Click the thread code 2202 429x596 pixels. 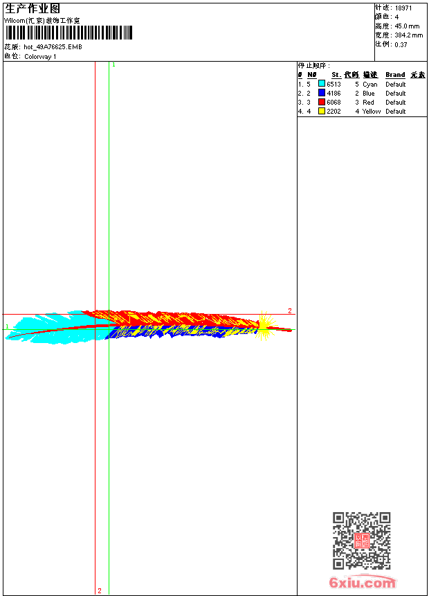pyautogui.click(x=334, y=112)
